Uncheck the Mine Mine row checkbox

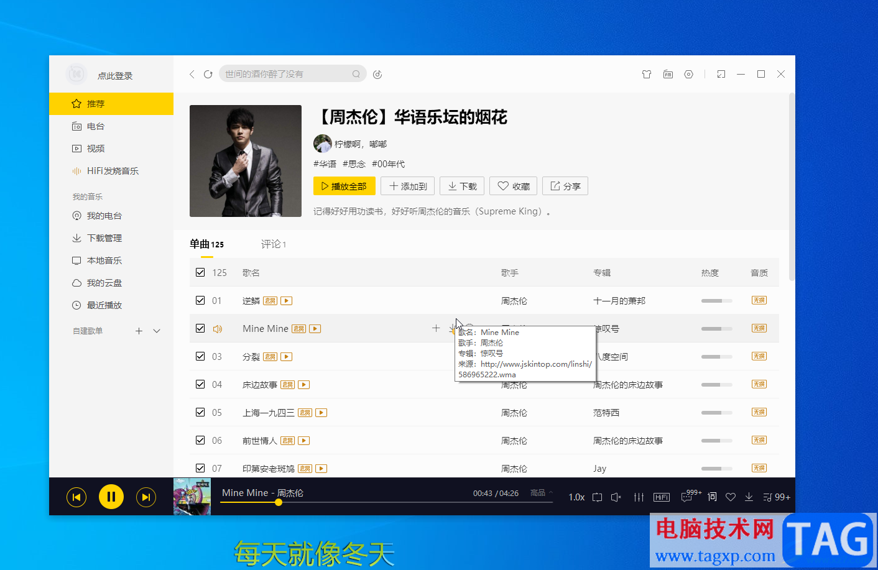tap(200, 328)
